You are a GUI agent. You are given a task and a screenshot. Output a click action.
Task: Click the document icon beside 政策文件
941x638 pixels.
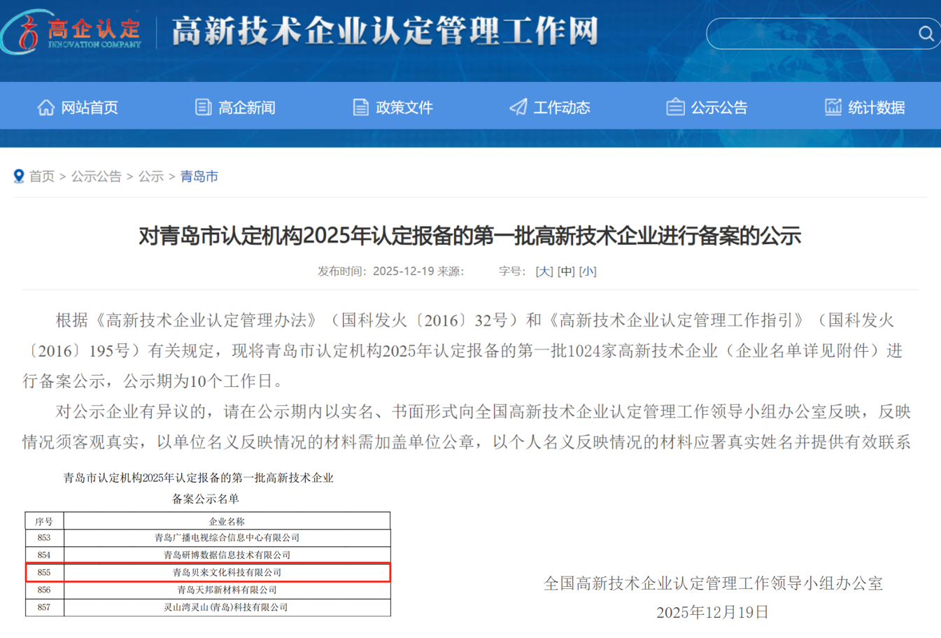(x=362, y=106)
